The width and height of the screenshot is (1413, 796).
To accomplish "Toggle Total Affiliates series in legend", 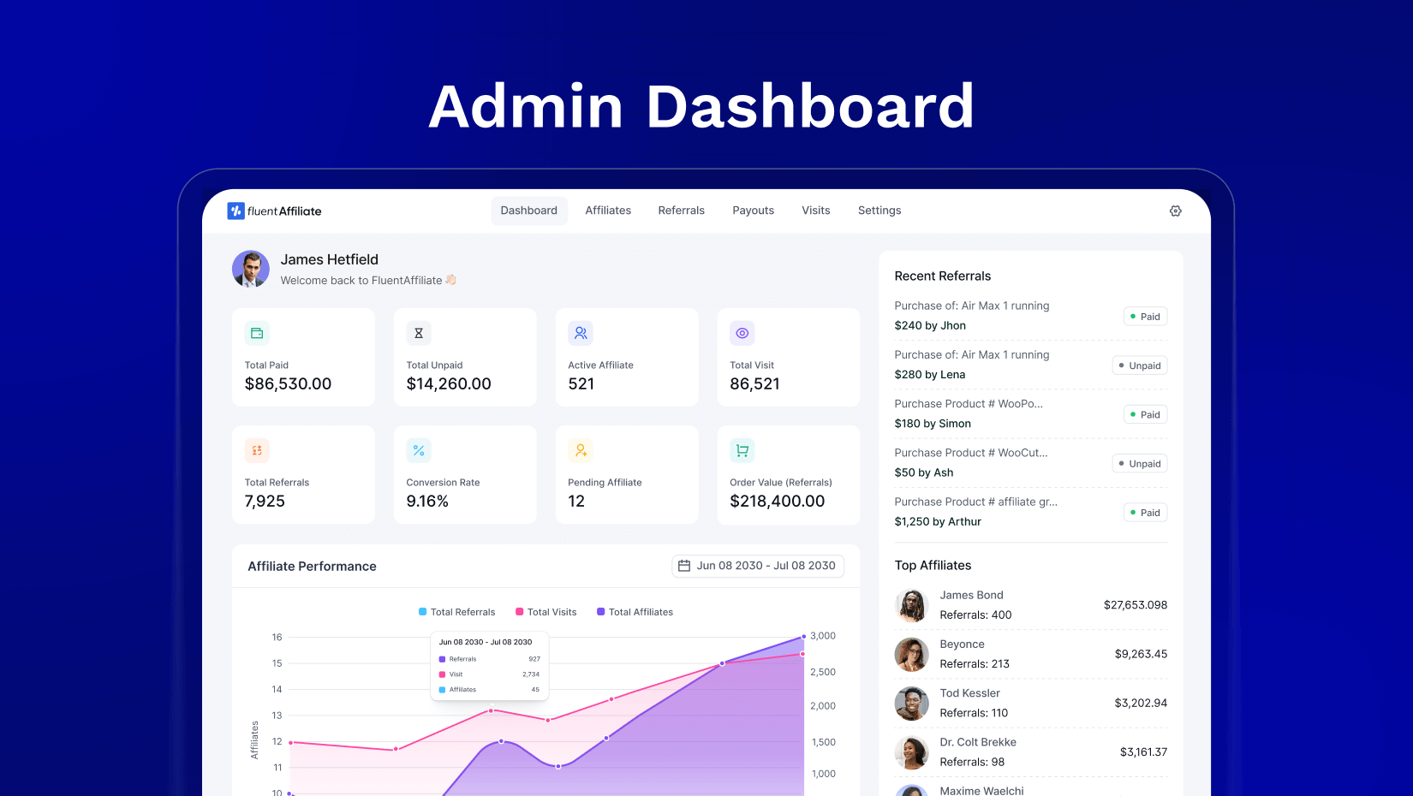I will coord(635,612).
